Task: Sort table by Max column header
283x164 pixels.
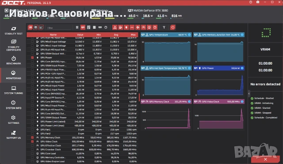Action: (133, 34)
